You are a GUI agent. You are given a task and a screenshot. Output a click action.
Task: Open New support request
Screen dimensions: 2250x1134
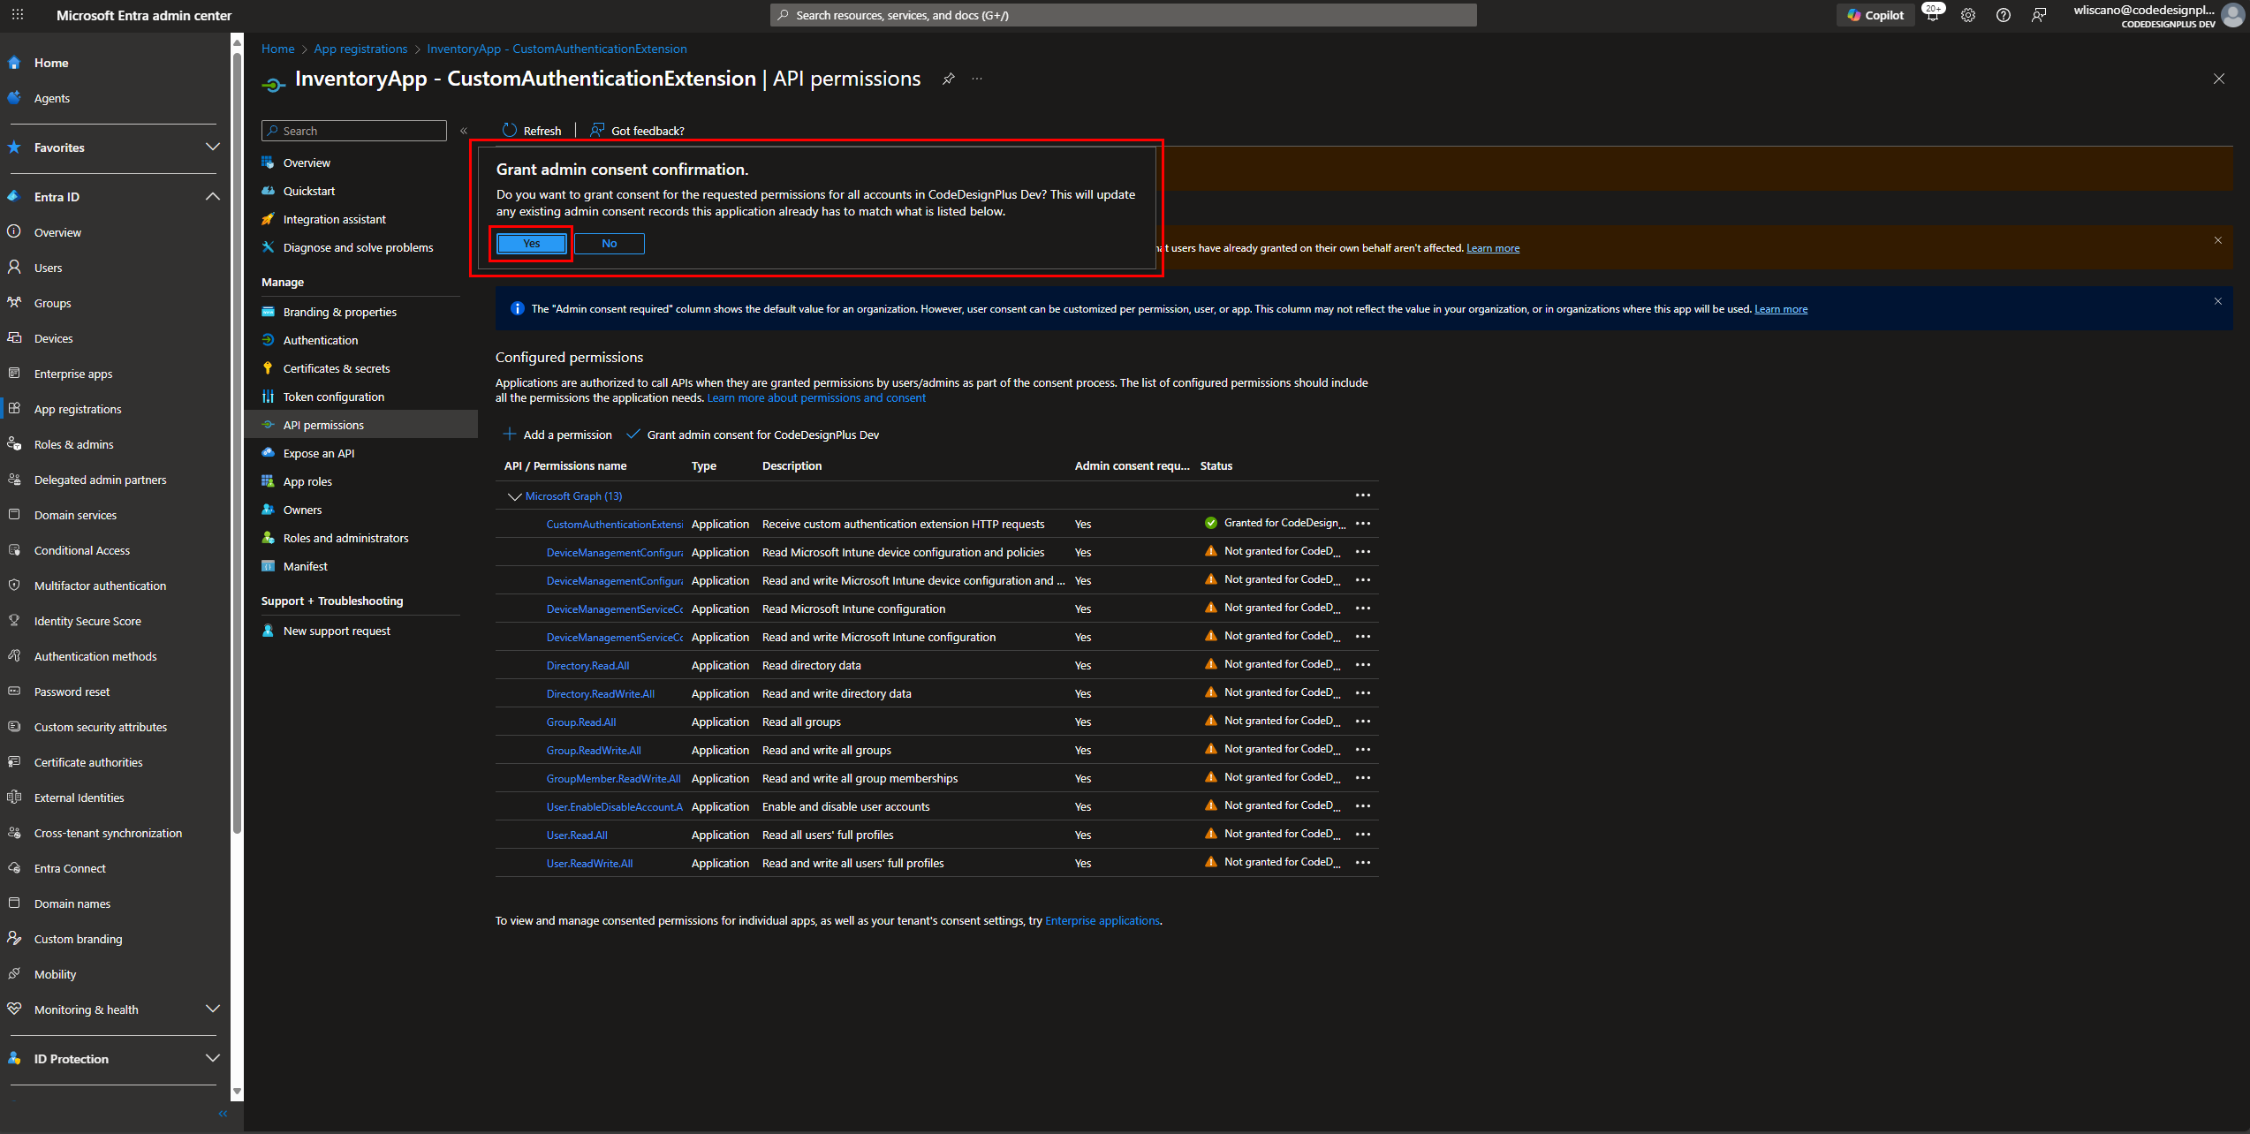[x=337, y=631]
